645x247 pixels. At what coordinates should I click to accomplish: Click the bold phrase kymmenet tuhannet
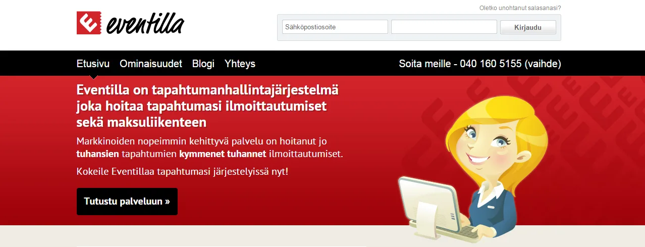[x=223, y=154]
